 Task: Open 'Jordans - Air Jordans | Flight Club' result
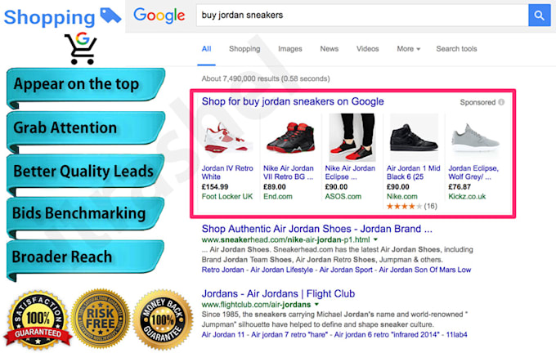(x=278, y=293)
